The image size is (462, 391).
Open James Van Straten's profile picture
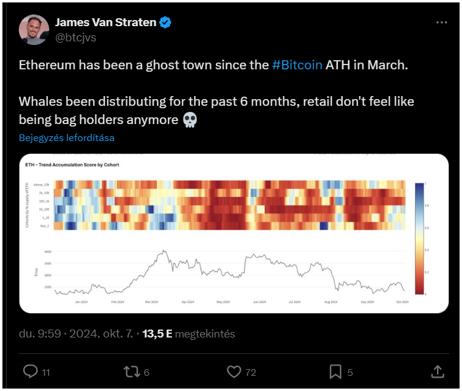coord(34,30)
